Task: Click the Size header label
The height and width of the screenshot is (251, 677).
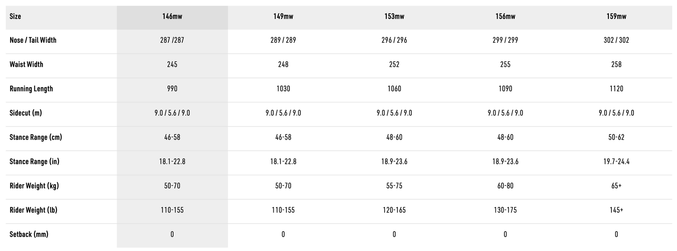Action: point(15,17)
